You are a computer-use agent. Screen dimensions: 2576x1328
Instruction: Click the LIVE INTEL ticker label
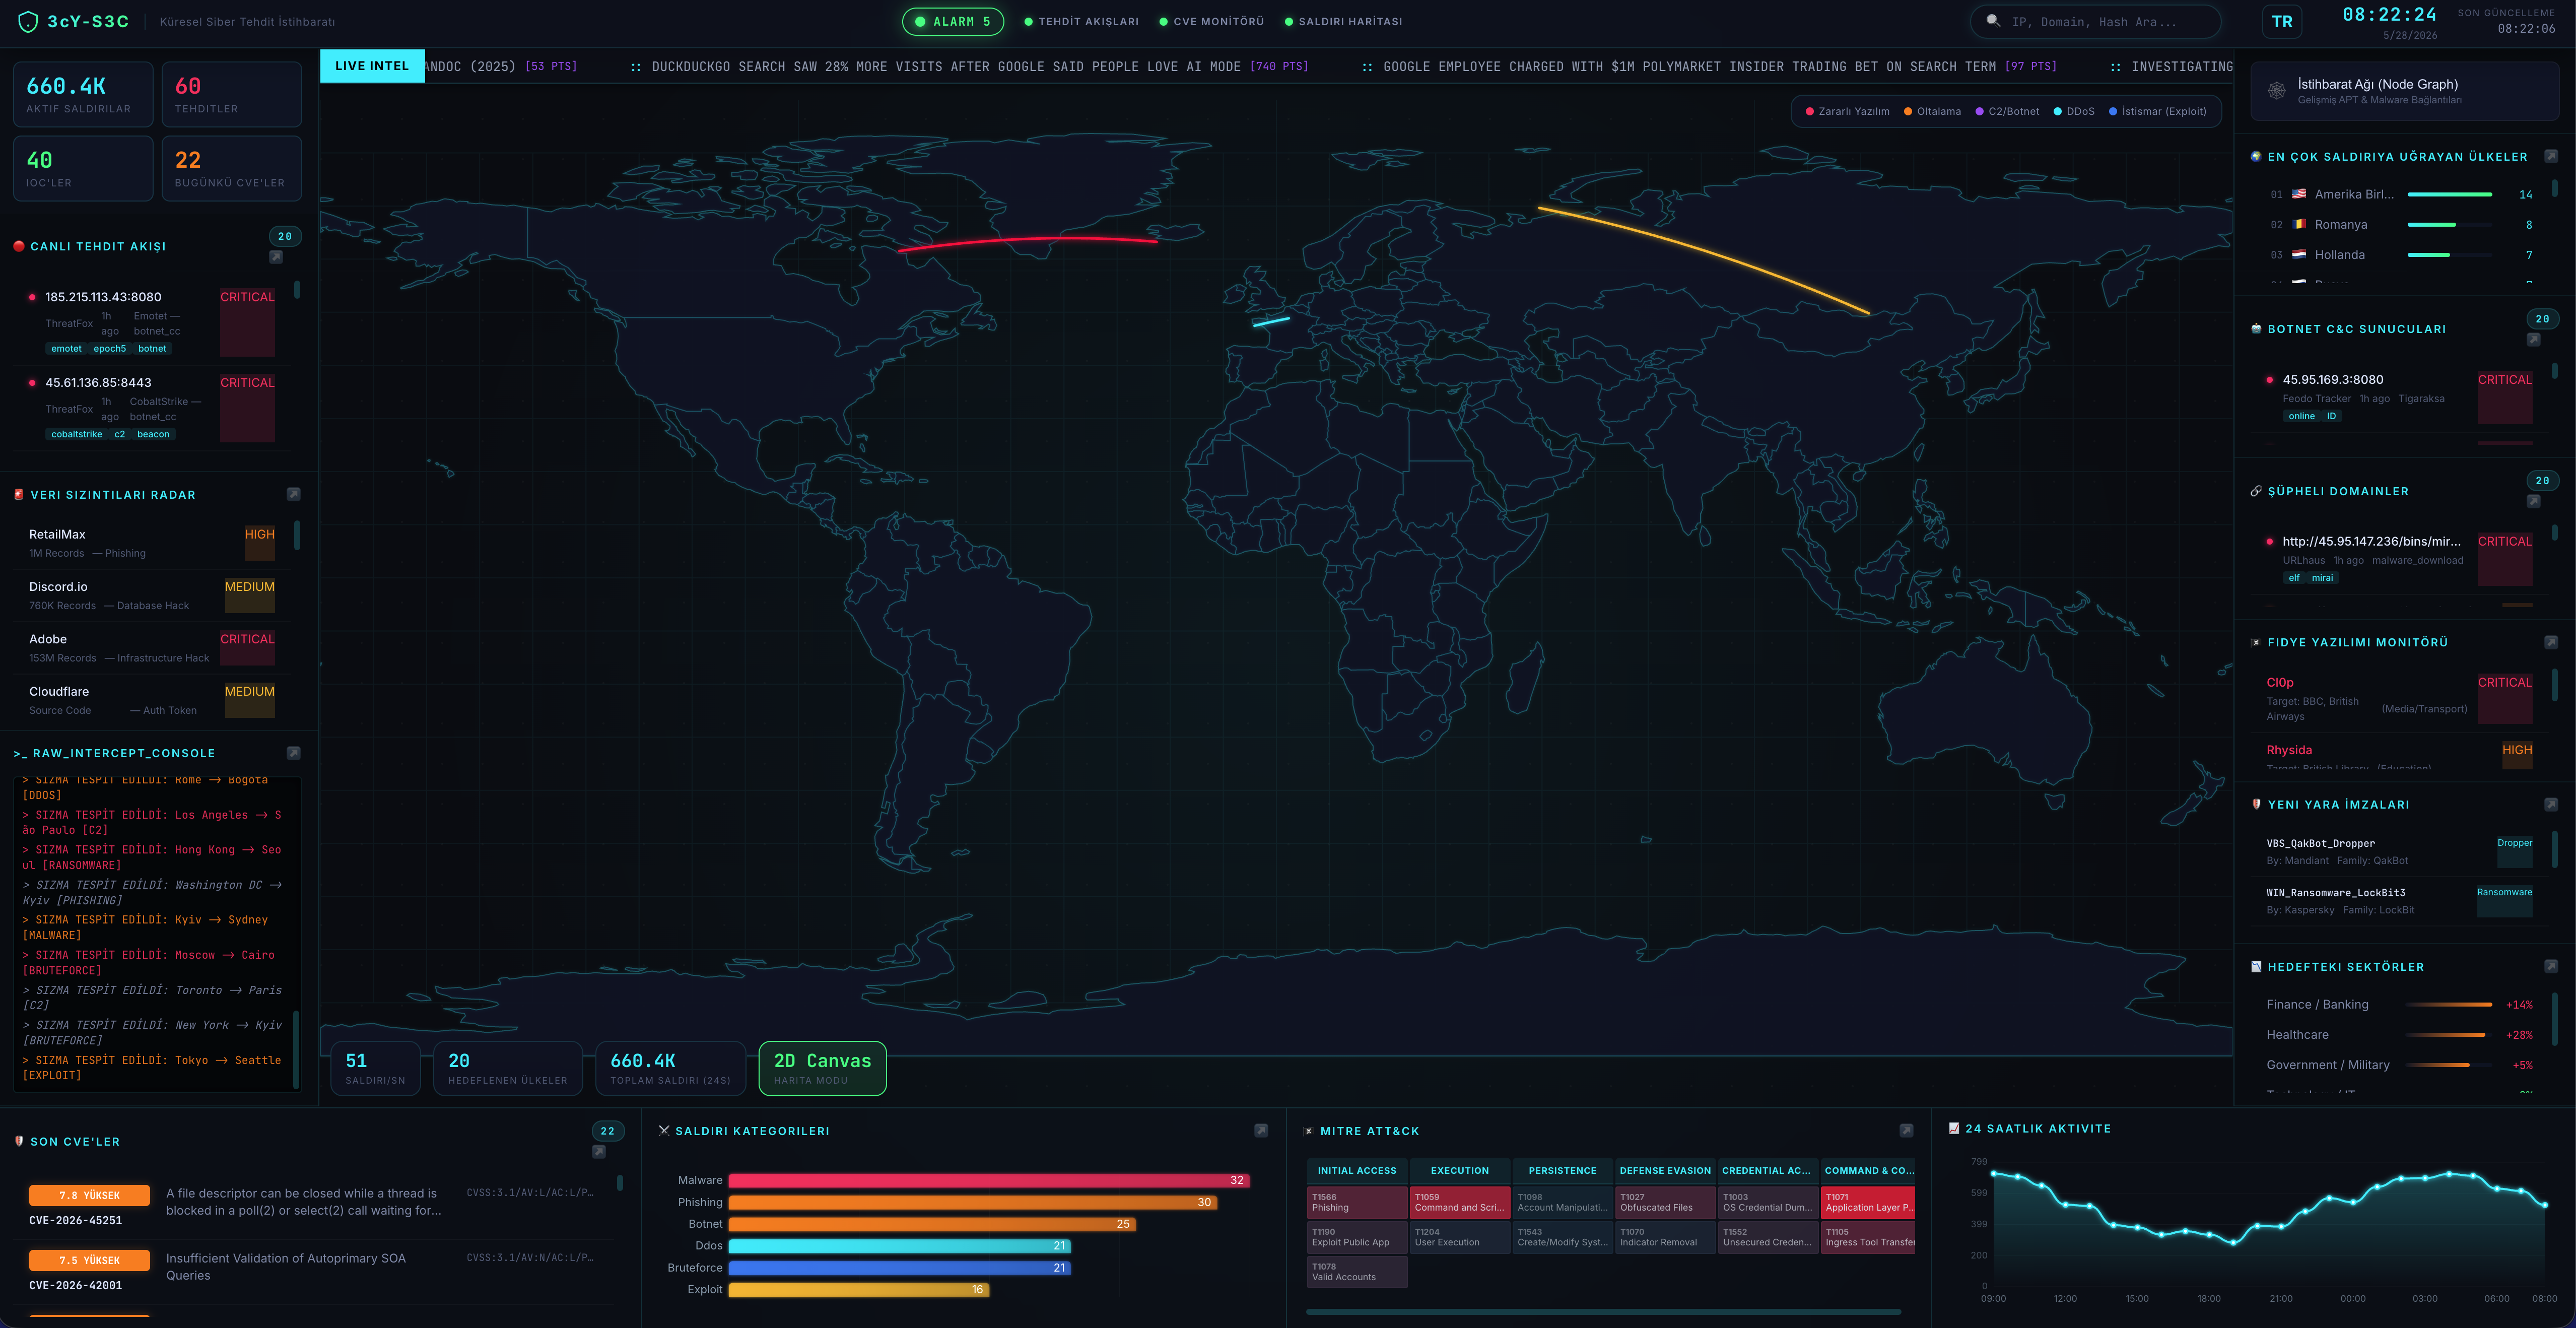[372, 66]
